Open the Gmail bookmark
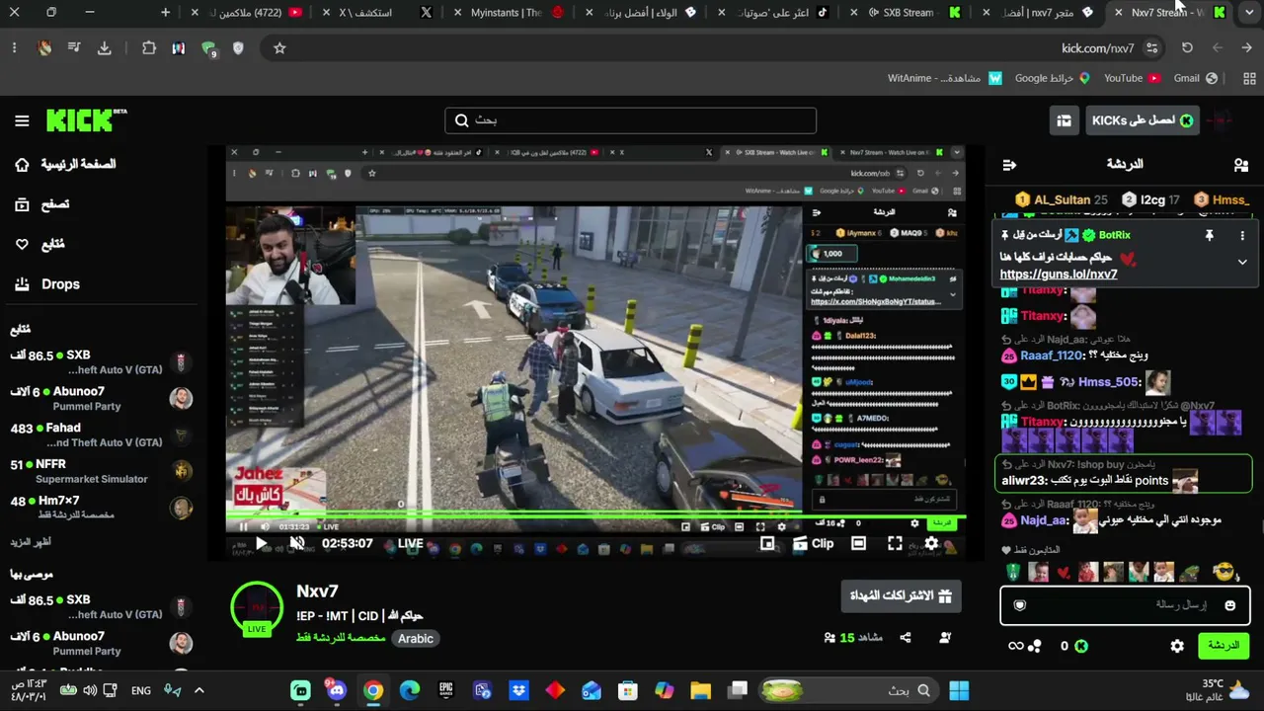The height and width of the screenshot is (711, 1264). 1195,78
